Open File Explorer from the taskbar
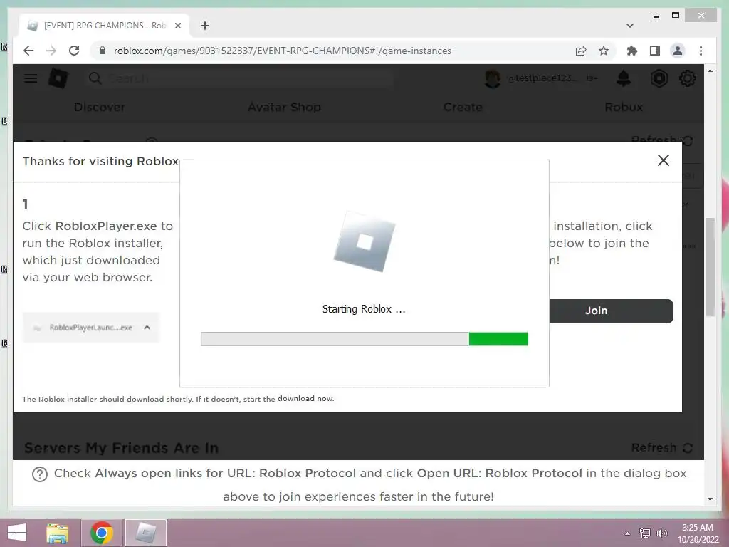This screenshot has width=729, height=547. tap(58, 533)
